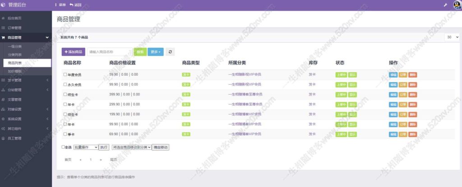Open 一生相随影视VIP会员 link in 年度会员 row

tap(245, 74)
